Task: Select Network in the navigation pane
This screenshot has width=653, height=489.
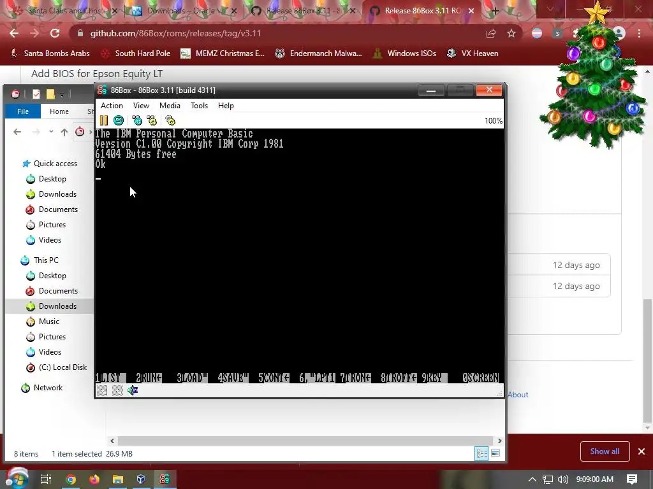Action: point(41,388)
